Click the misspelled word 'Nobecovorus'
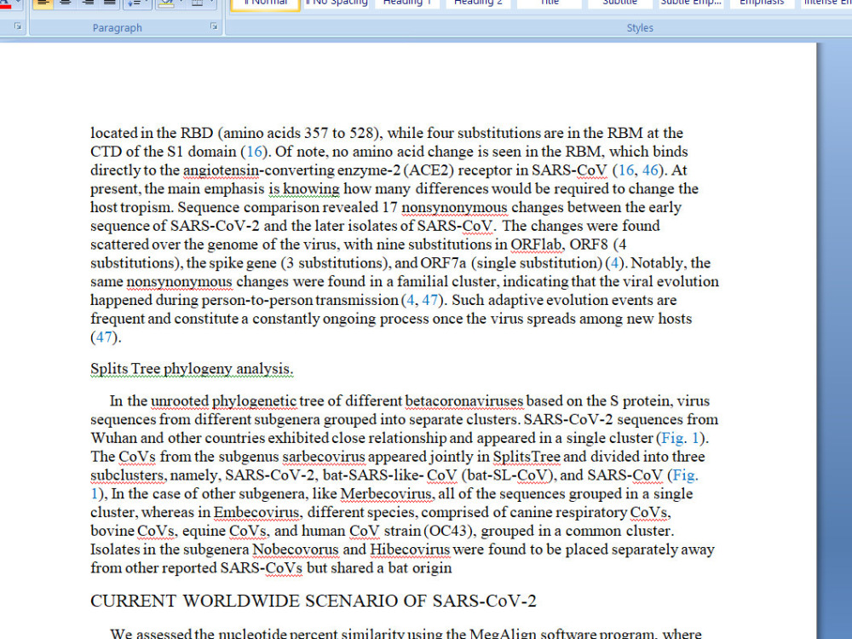 (296, 550)
